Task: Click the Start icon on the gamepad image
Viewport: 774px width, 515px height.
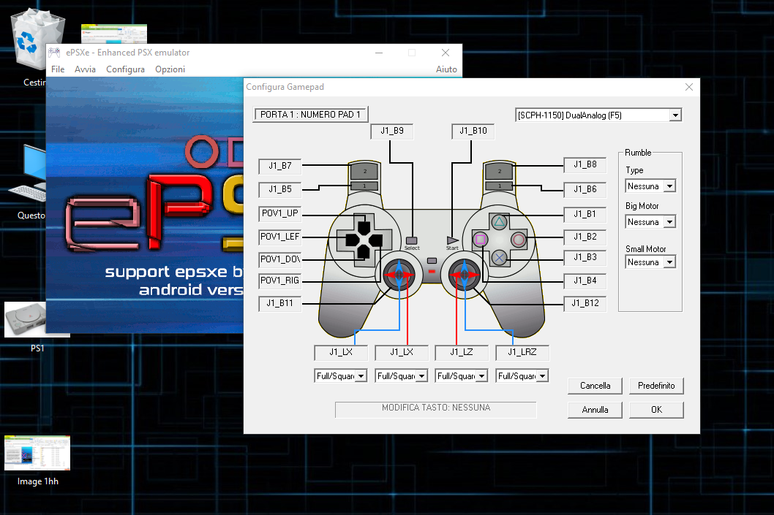Action: tap(452, 239)
